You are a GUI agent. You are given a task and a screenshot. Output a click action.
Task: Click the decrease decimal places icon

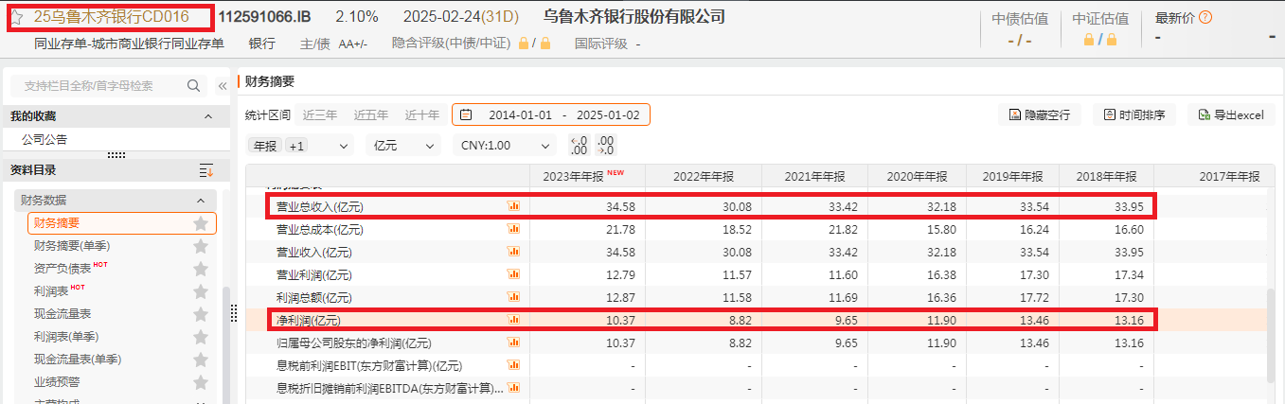click(x=579, y=146)
